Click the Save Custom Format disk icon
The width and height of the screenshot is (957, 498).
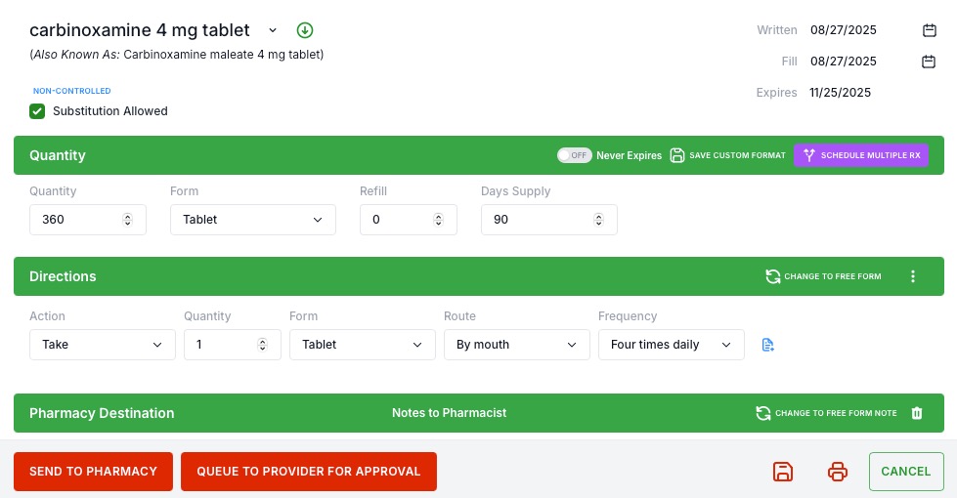coord(676,155)
